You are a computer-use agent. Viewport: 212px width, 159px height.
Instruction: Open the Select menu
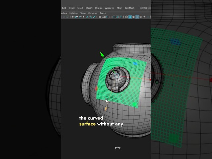[x=80, y=8]
